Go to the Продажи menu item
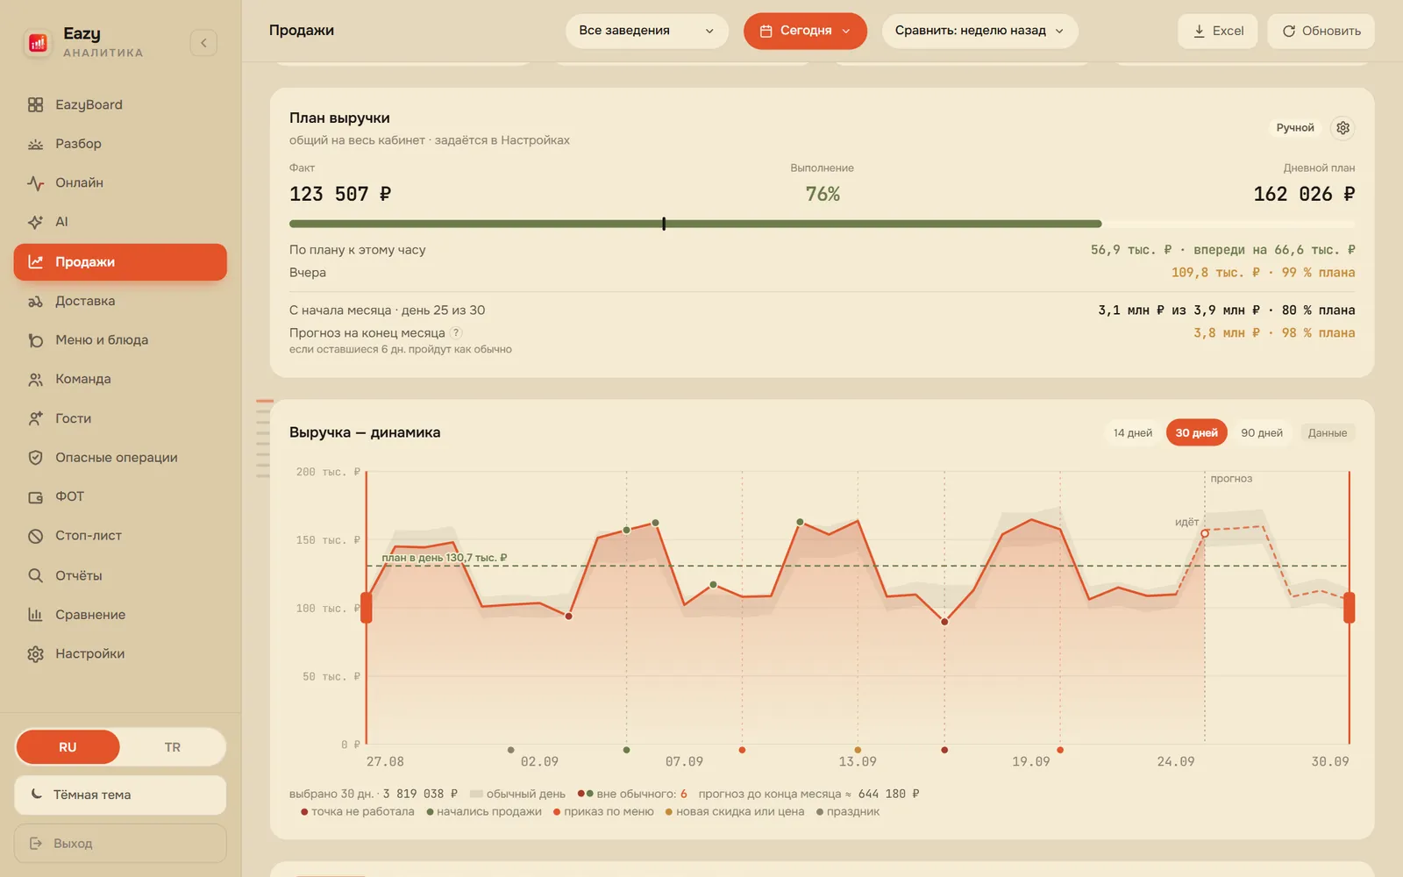Image resolution: width=1403 pixels, height=877 pixels. click(120, 262)
